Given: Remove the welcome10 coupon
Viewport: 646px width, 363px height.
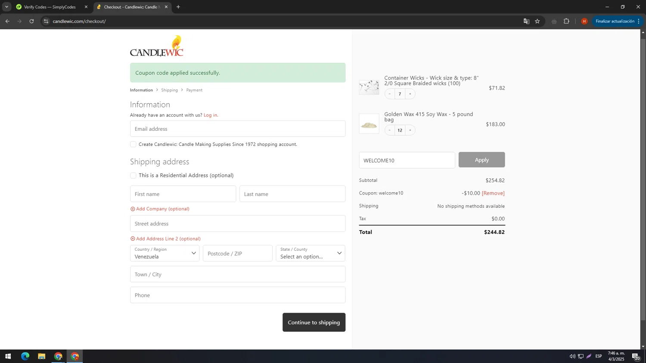Looking at the screenshot, I should (x=493, y=193).
